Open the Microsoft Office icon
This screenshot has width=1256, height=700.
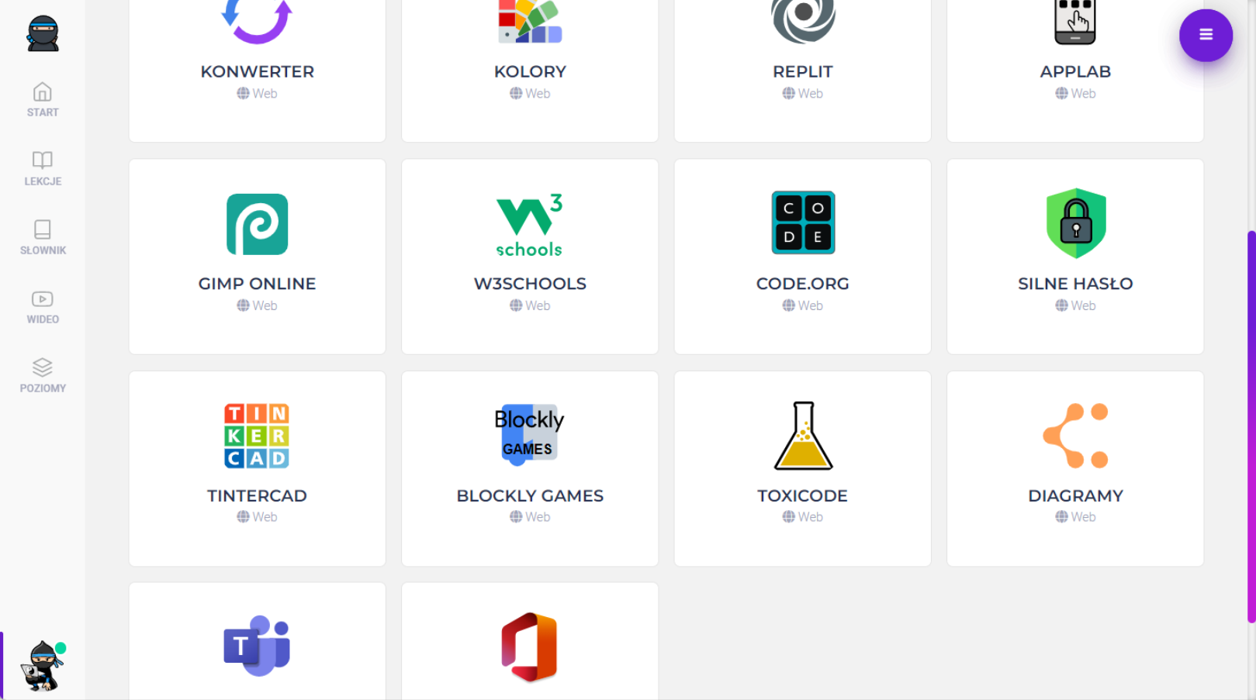point(530,647)
